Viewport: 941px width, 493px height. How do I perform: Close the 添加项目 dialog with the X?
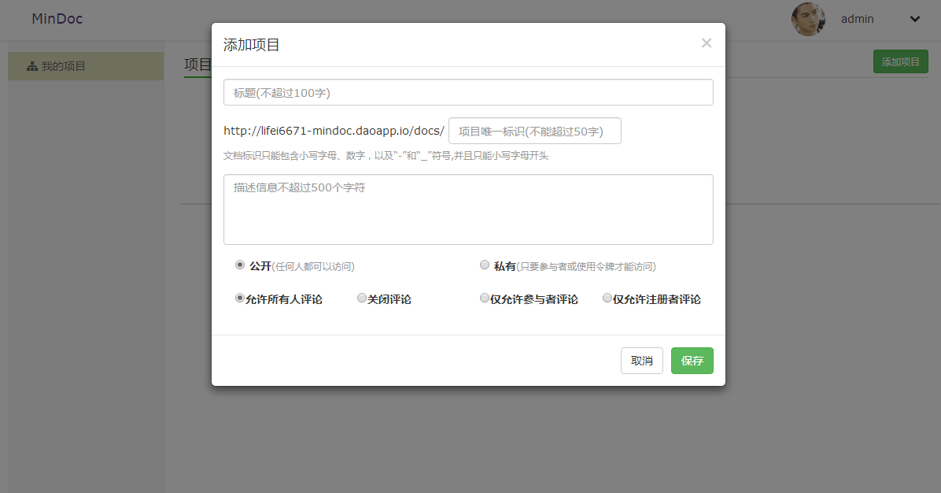(x=706, y=43)
